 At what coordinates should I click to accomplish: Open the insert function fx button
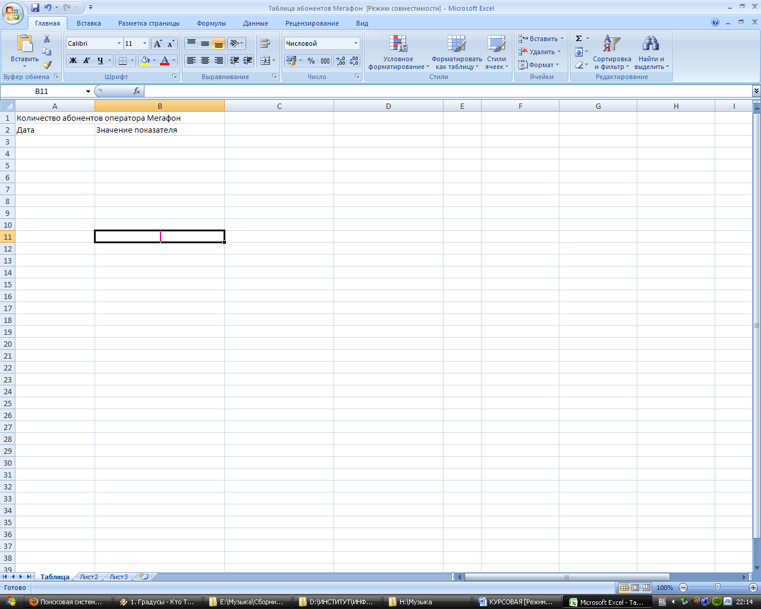click(x=137, y=91)
